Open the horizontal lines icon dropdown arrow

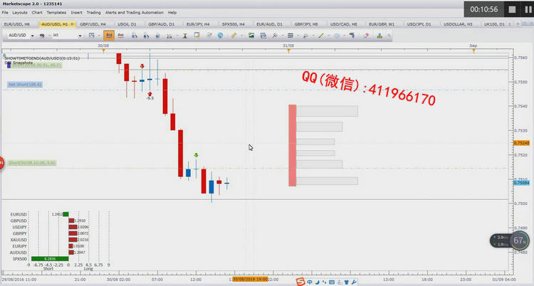[298, 36]
